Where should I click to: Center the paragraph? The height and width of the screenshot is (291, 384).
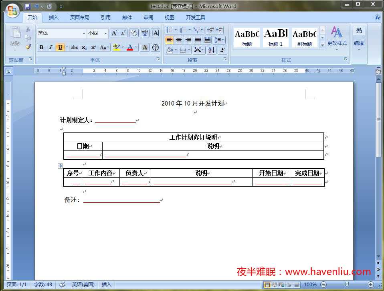point(179,40)
